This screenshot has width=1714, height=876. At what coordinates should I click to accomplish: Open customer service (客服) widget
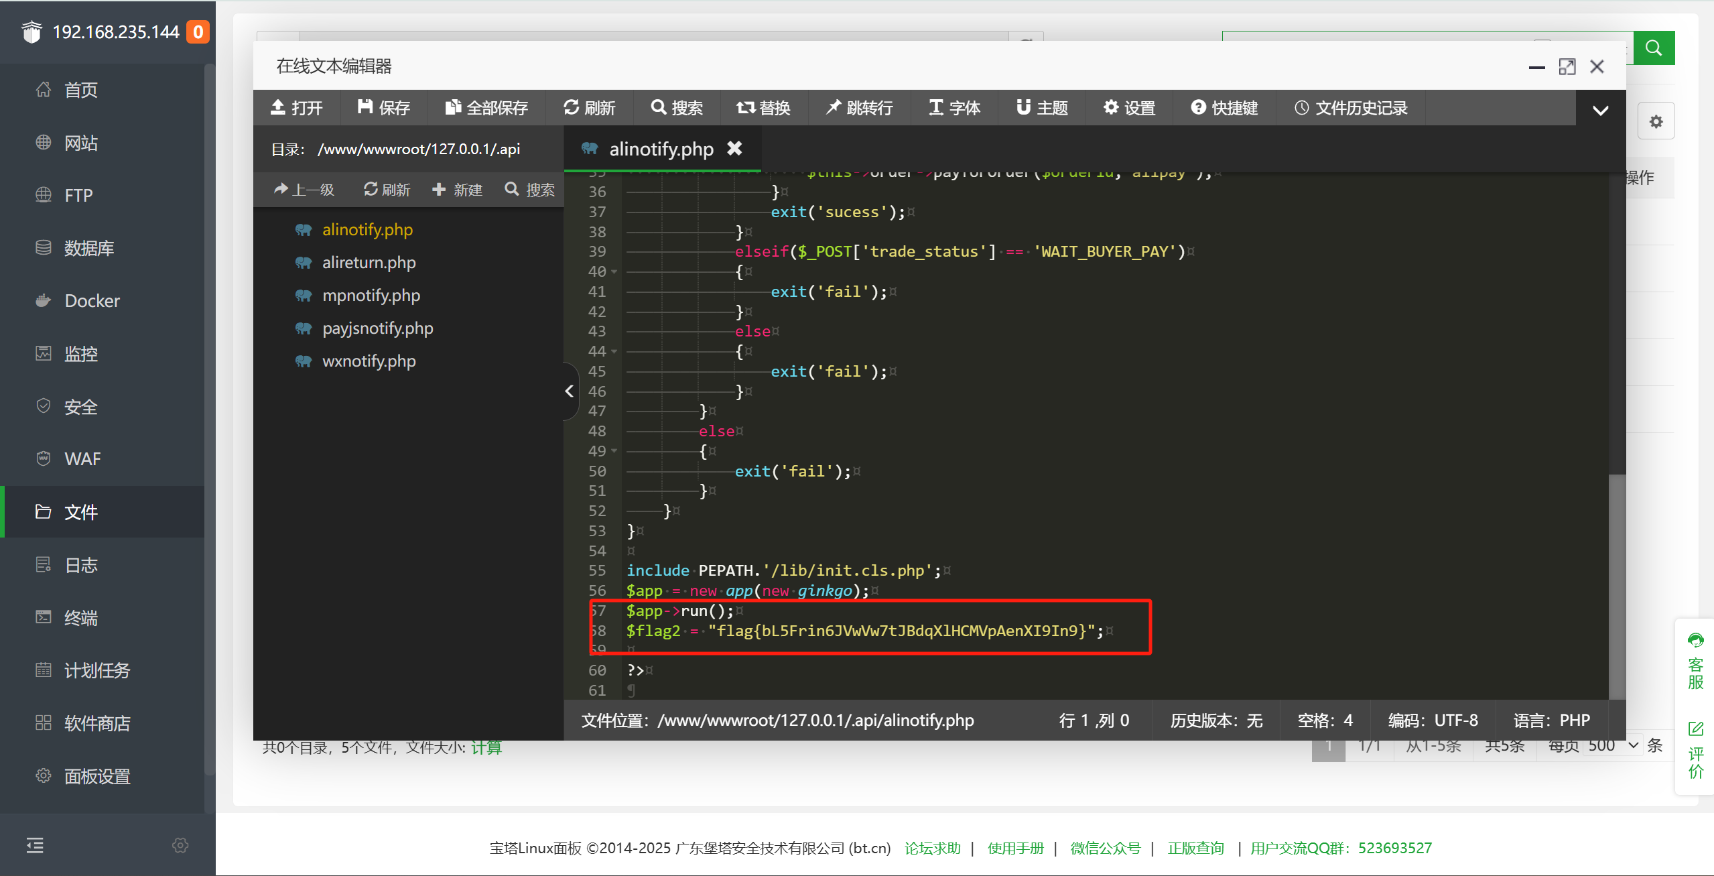pyautogui.click(x=1695, y=662)
